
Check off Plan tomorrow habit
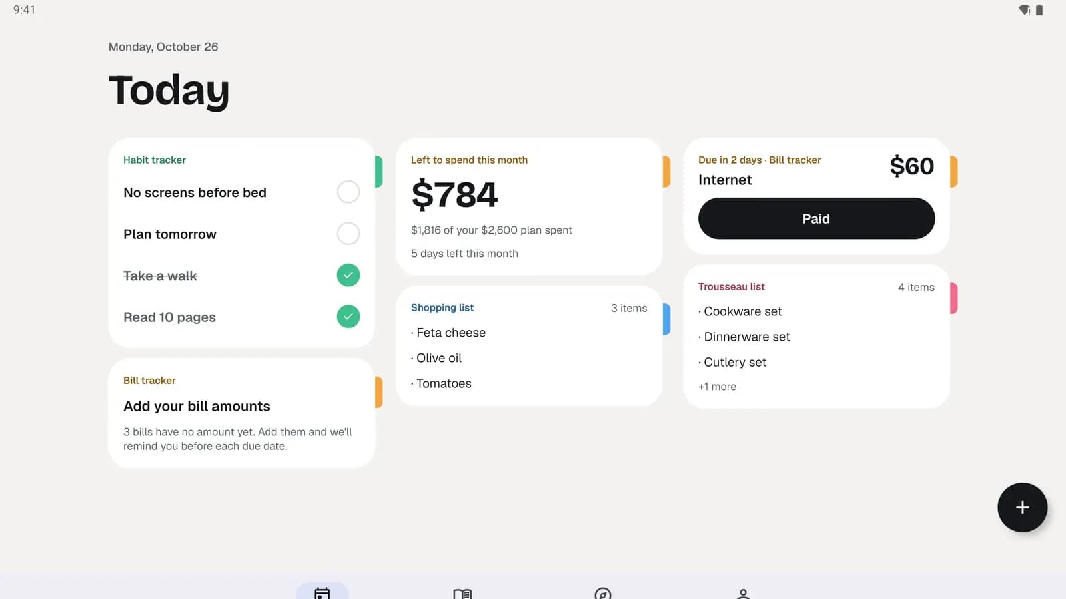point(348,234)
